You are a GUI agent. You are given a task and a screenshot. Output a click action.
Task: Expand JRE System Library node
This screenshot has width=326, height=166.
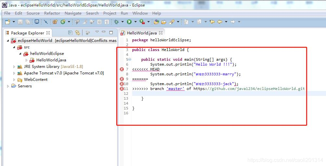(x=14, y=67)
